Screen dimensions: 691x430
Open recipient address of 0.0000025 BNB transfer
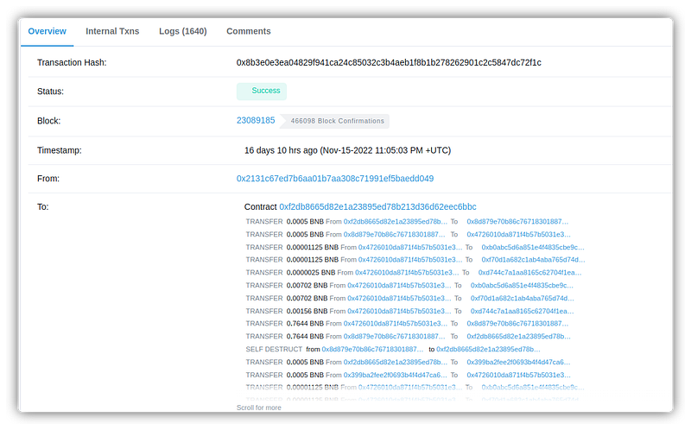tap(525, 272)
